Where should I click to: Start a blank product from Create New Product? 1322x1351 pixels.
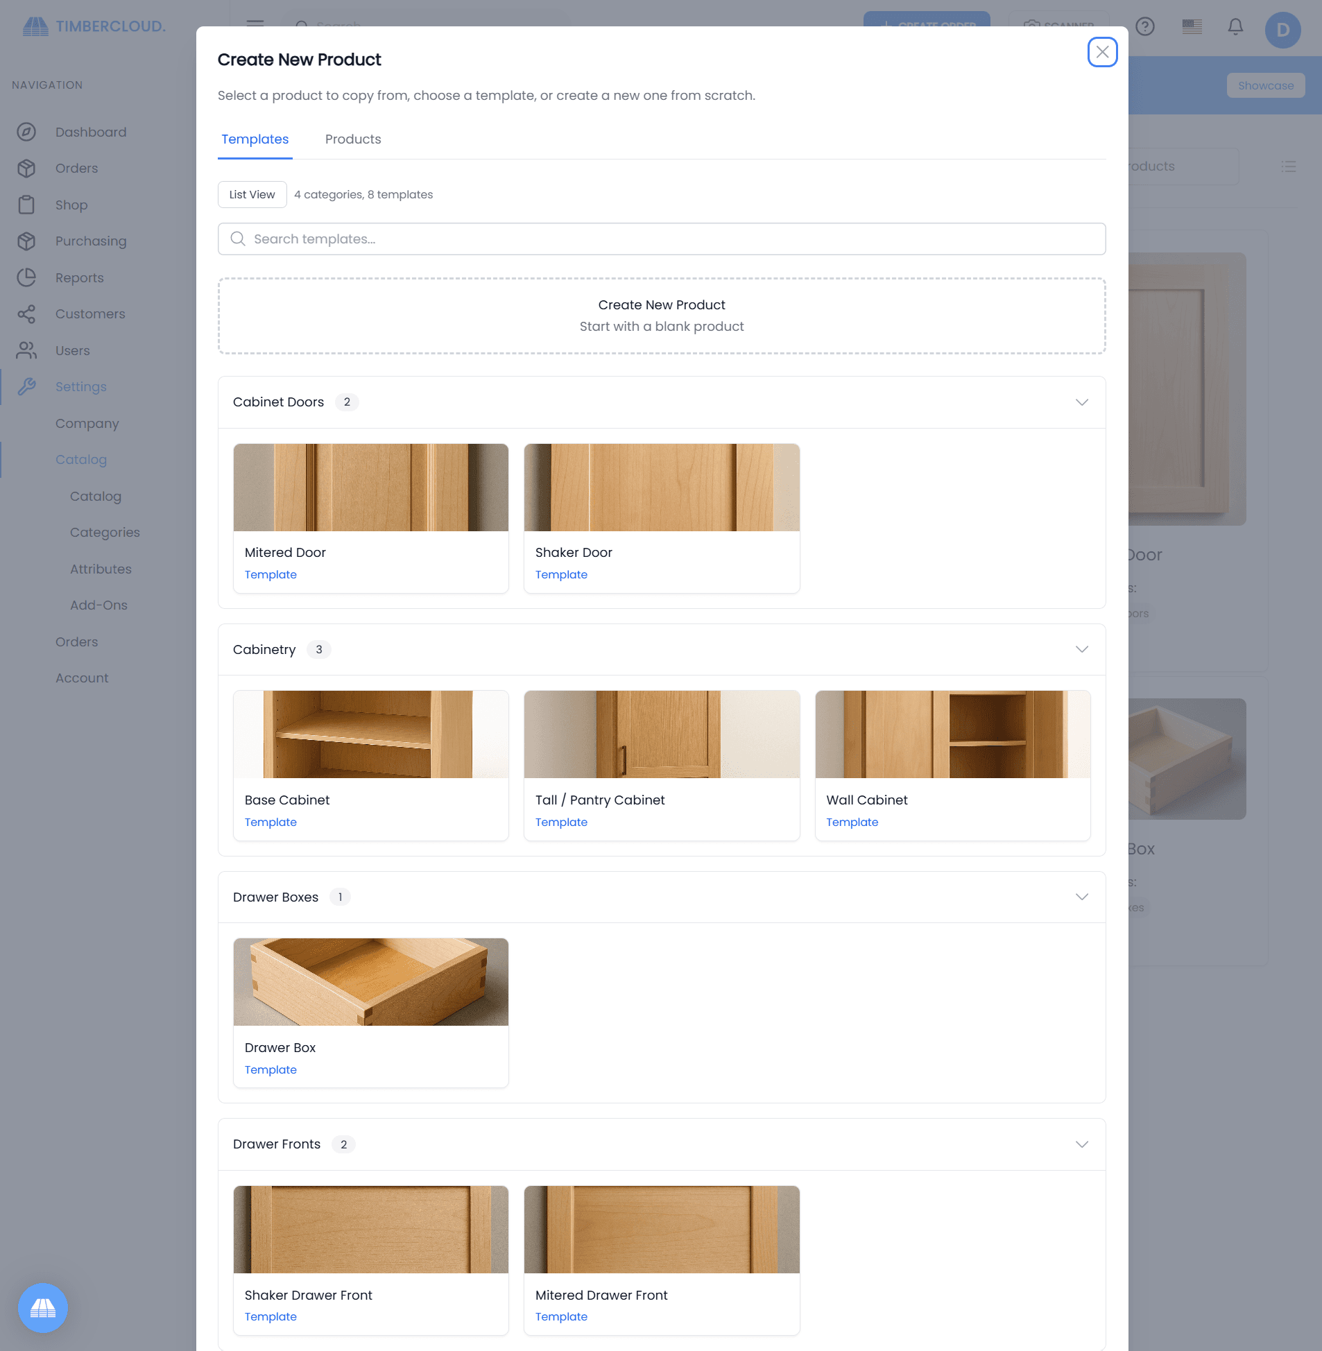tap(661, 316)
